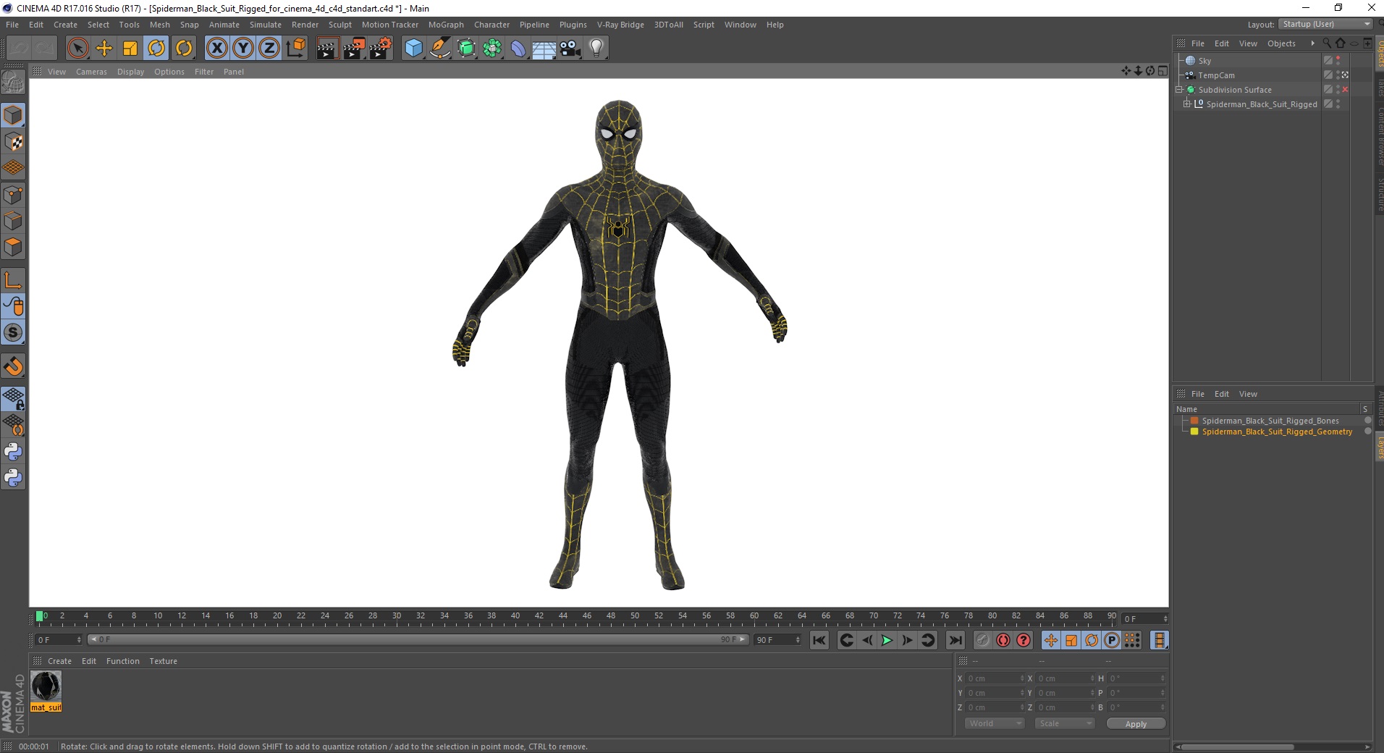Open the material manager Texture menu

pos(163,661)
